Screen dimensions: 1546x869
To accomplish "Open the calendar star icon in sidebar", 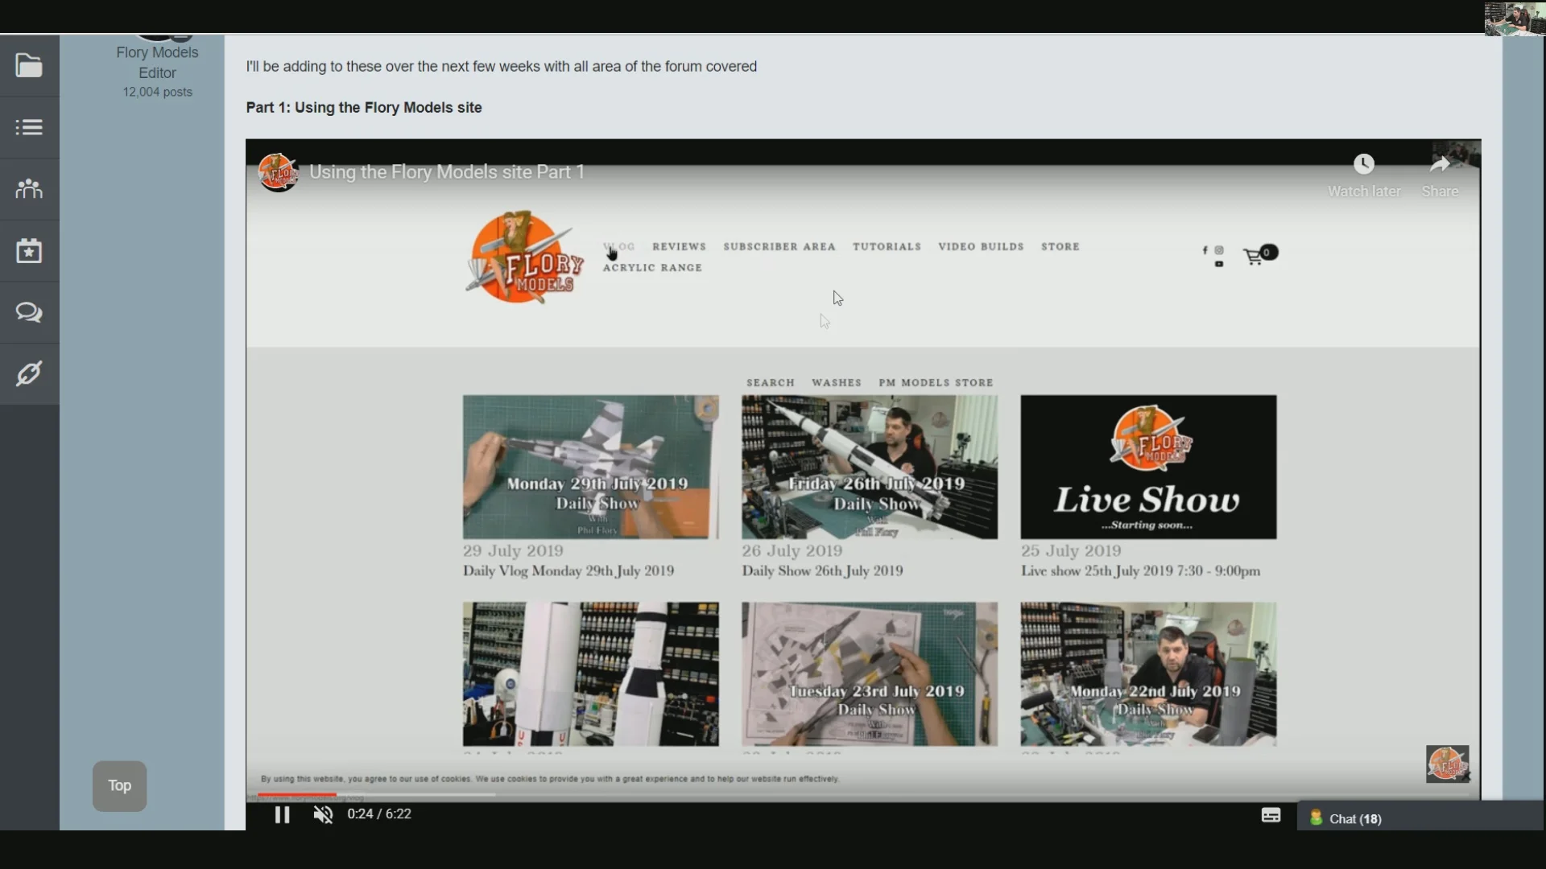I will [x=29, y=251].
